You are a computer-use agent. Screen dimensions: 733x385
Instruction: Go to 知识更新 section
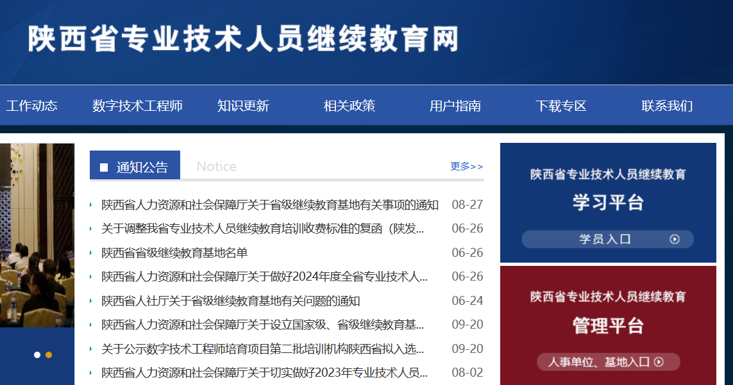[x=243, y=106]
